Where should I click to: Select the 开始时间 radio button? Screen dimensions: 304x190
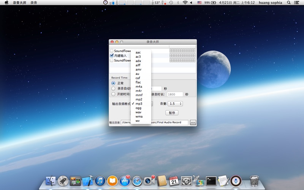tap(113, 94)
